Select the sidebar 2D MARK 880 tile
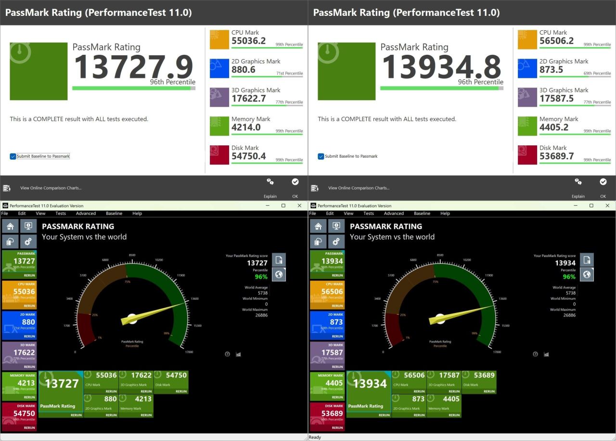 (x=19, y=325)
